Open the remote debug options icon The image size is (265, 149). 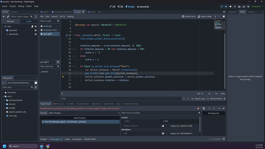(235, 7)
